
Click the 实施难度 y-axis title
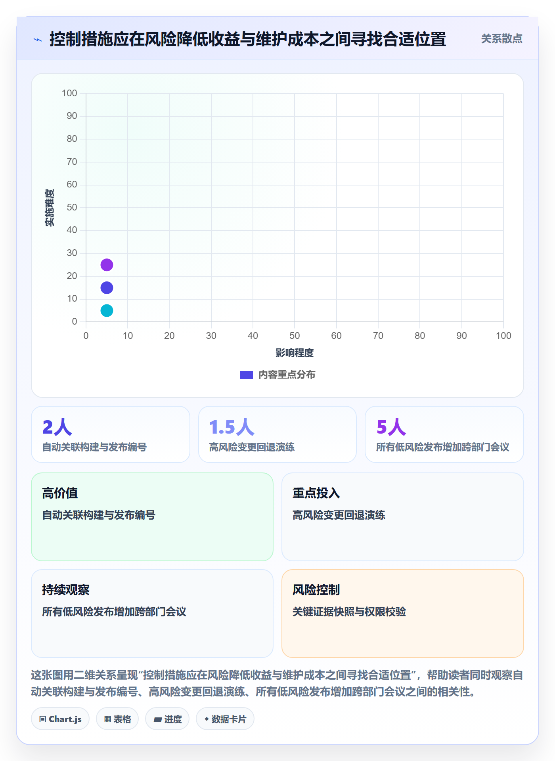point(50,208)
